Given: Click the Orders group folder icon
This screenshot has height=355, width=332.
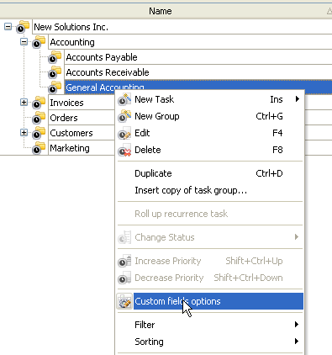Looking at the screenshot, I should point(39,118).
